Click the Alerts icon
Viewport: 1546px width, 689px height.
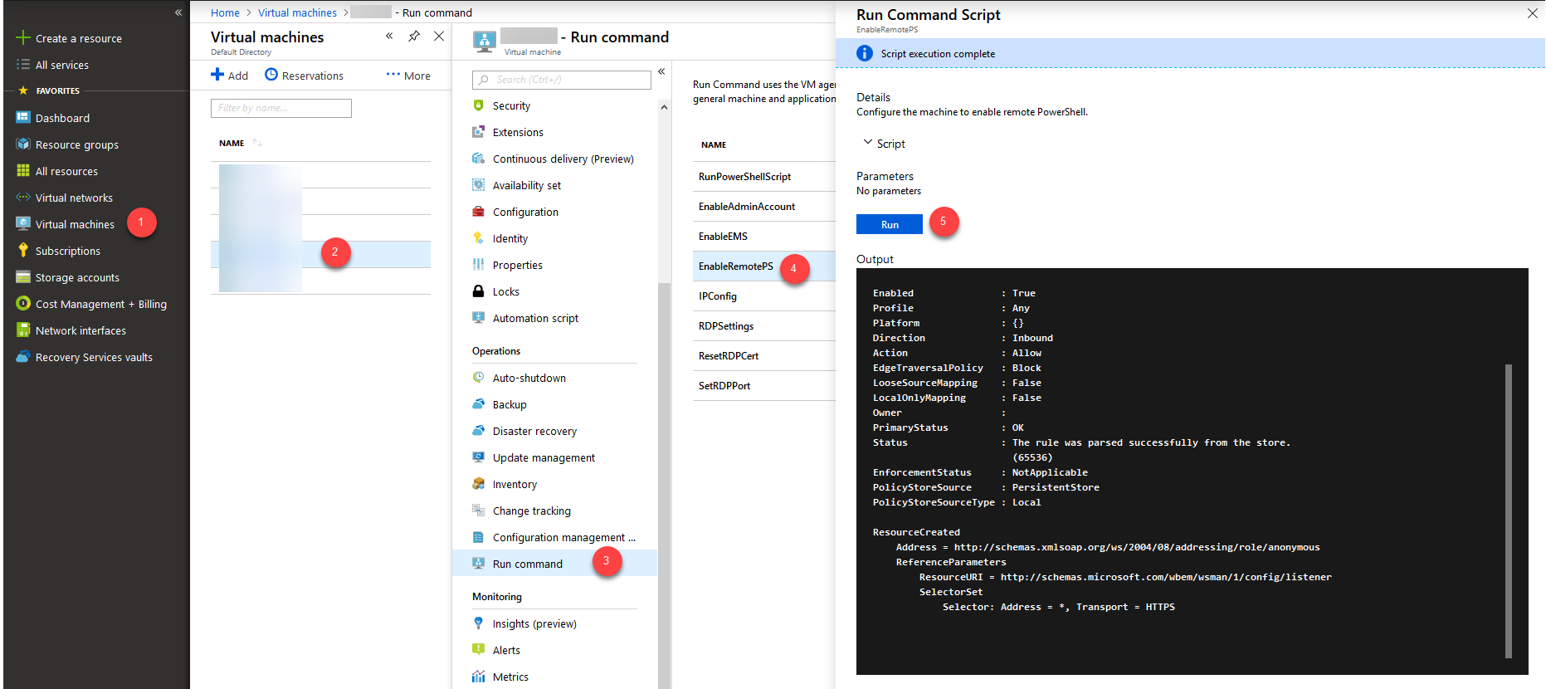478,650
